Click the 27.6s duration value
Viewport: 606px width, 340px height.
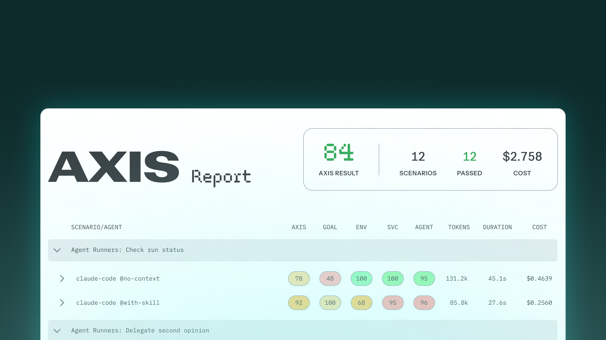pos(497,303)
